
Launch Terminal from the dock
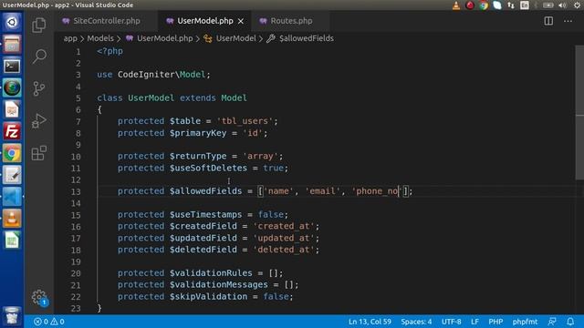tap(12, 67)
